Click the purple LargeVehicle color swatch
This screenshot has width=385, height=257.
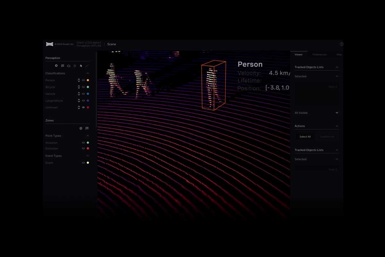pos(88,101)
